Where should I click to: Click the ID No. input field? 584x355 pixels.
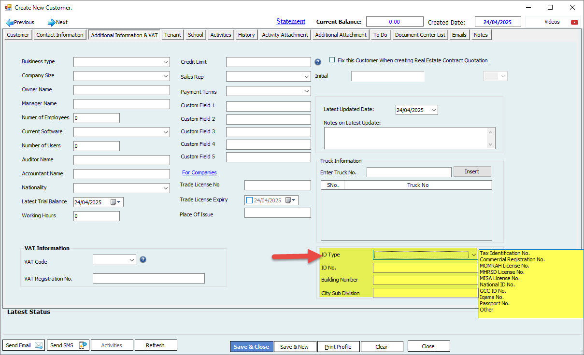pyautogui.click(x=426, y=268)
